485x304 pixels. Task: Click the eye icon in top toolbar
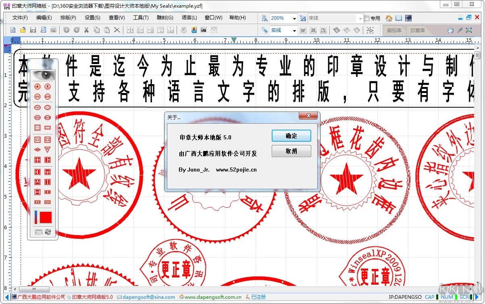click(x=408, y=18)
